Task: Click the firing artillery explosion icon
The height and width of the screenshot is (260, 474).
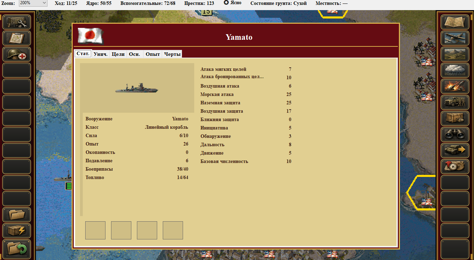Action: [x=455, y=86]
